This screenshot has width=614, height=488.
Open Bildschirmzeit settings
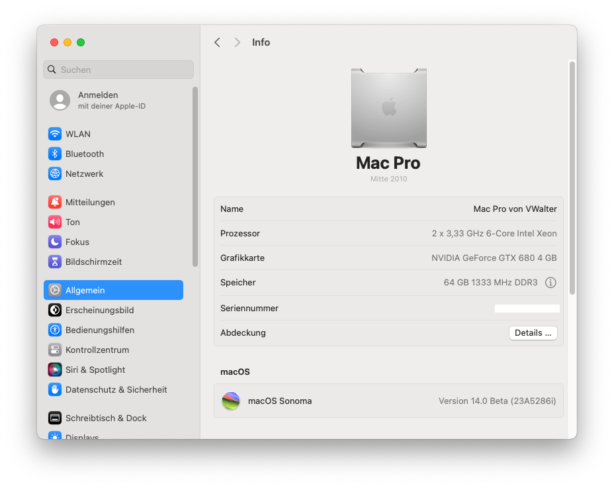point(113,262)
